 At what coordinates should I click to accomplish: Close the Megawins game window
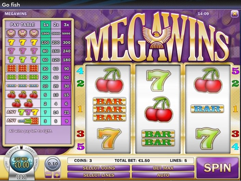tap(235, 14)
